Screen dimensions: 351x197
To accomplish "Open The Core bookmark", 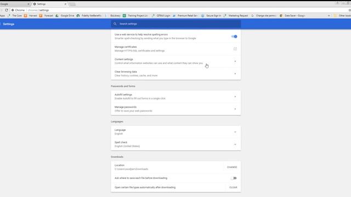I will [x=15, y=16].
